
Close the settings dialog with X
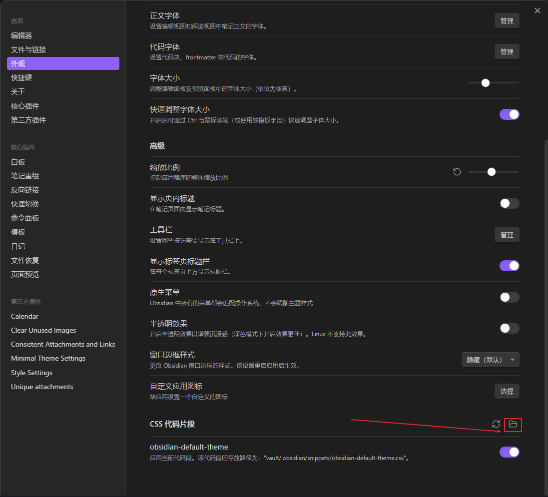tap(538, 10)
